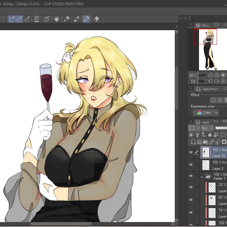Screen dimensions: 227x227
Task: Open the tablet-style panel icon in command bar
Action: coord(37,19)
